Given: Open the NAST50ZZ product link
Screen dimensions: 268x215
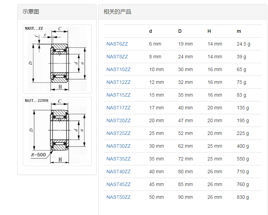Looking at the screenshot, I should click(x=118, y=197).
